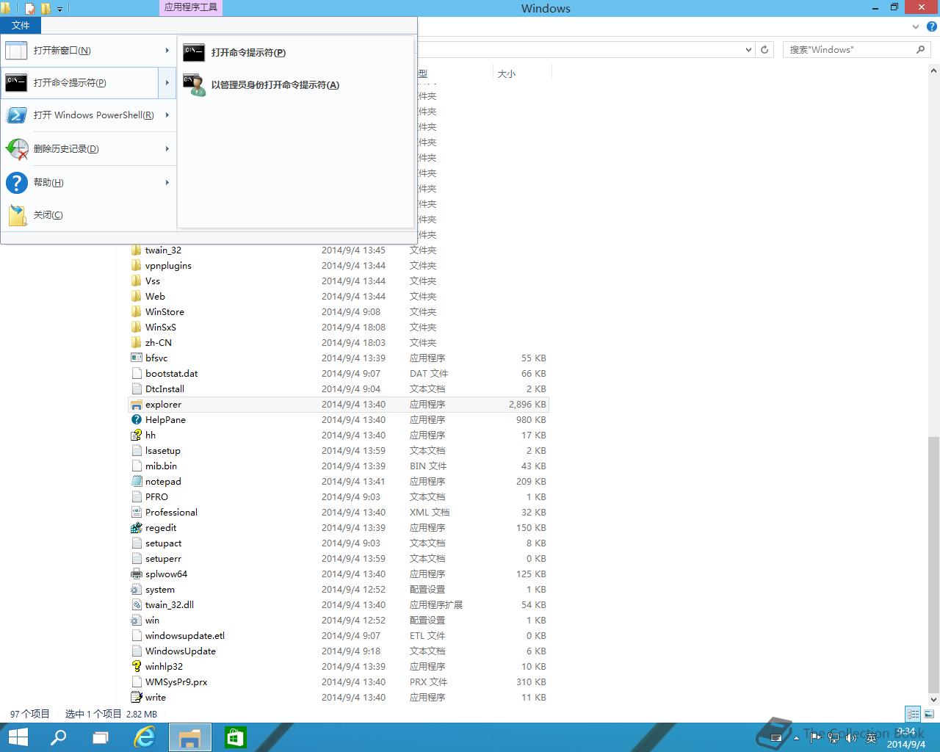Select the file named WMSysPr9.prx
Image resolution: width=940 pixels, height=752 pixels.
point(176,682)
